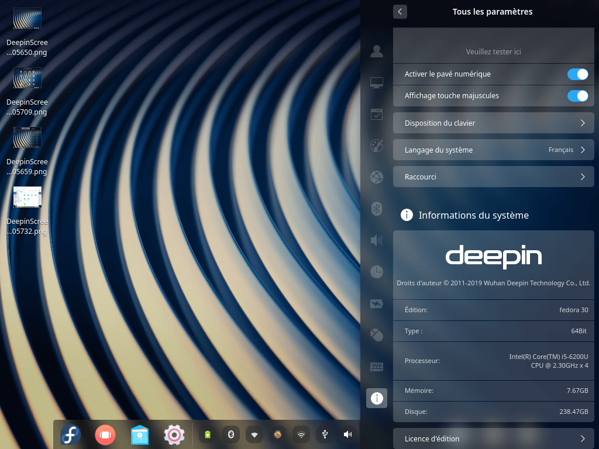Click the orange round tray icon in dock
This screenshot has width=599, height=449.
278,434
